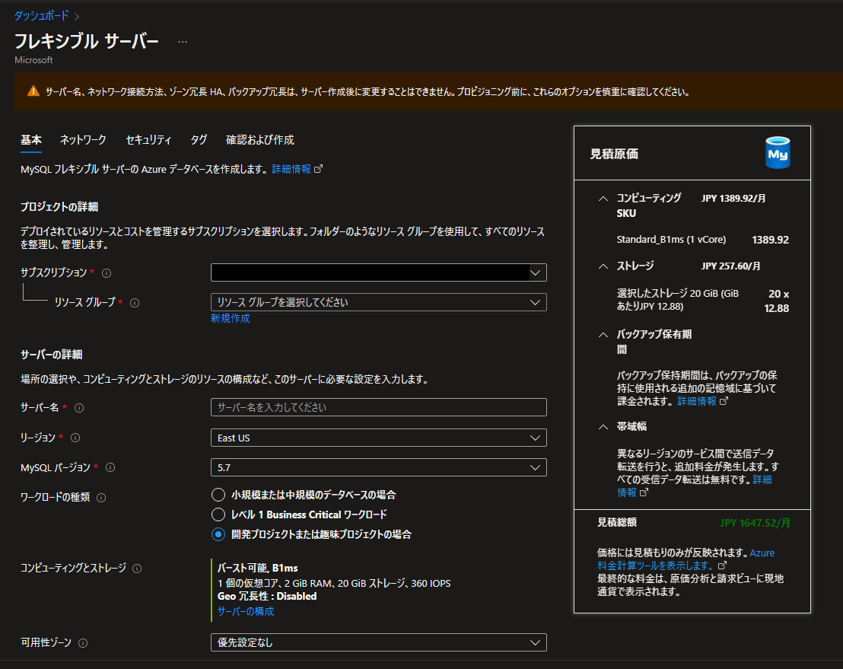Click the サーバーの詳細 heading
The image size is (843, 669).
point(51,355)
